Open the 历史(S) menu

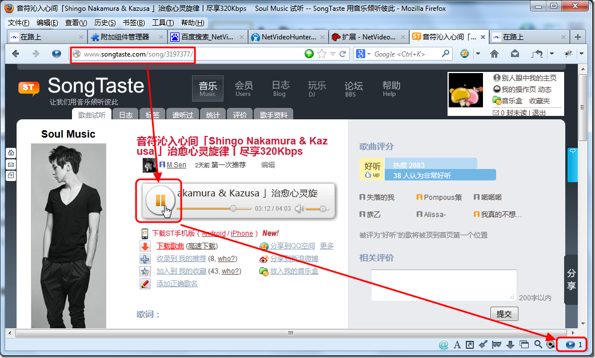coord(105,23)
